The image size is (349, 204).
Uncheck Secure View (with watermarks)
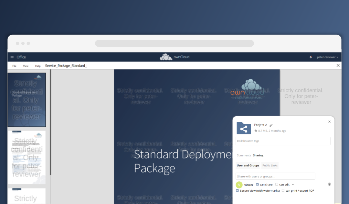click(x=238, y=190)
